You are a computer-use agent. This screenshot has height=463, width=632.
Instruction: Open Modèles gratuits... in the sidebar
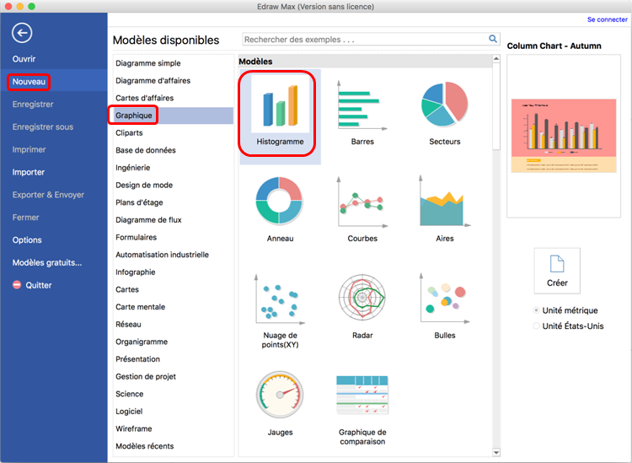point(47,262)
